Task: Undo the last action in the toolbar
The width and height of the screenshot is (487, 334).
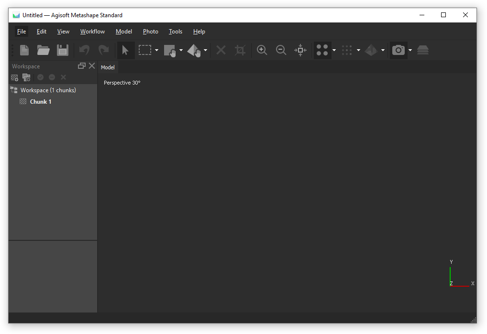Action: pos(84,50)
